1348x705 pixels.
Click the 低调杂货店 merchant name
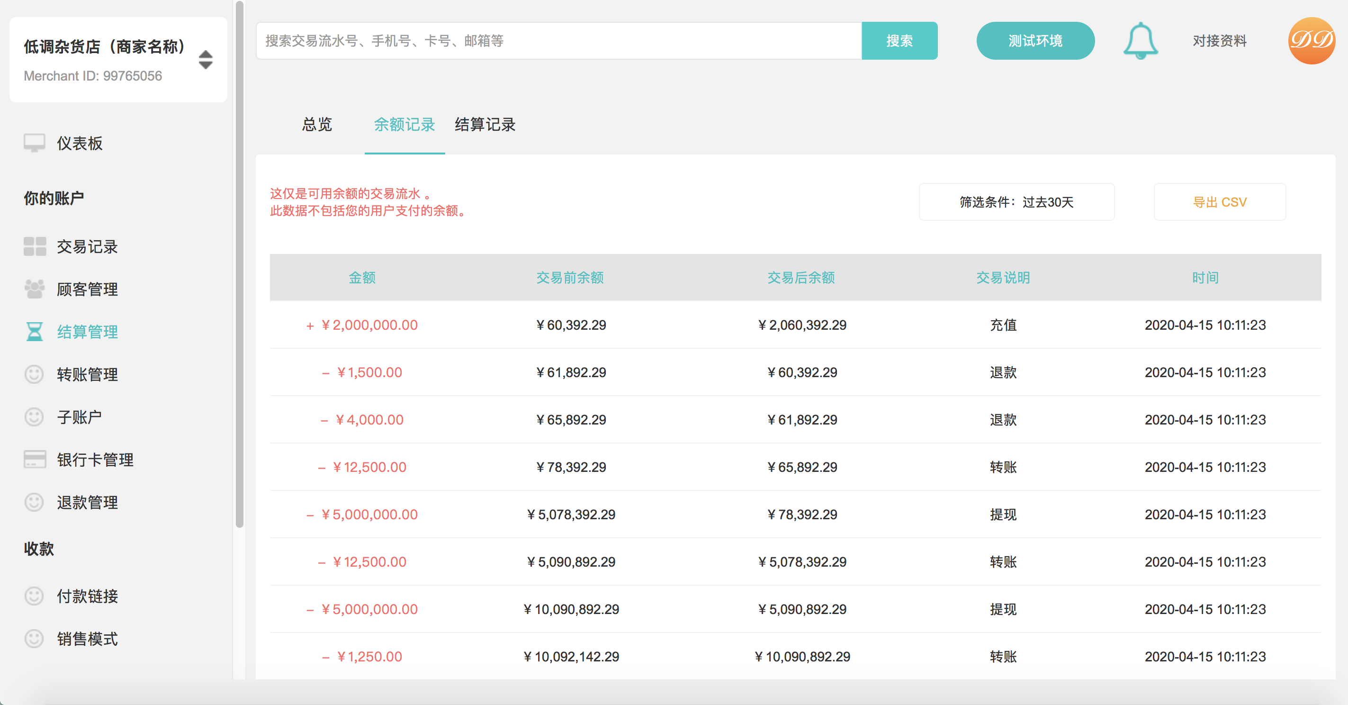pos(105,46)
